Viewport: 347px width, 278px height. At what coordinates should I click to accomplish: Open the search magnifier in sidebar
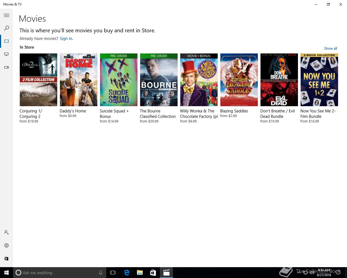(x=7, y=28)
